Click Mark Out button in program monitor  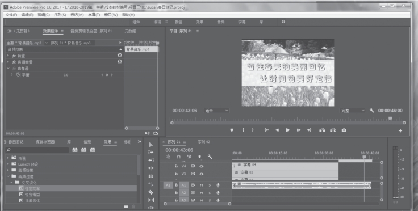click(253, 130)
